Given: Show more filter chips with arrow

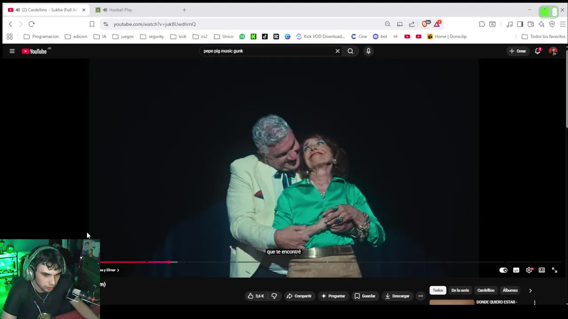Looking at the screenshot, I should [530, 291].
